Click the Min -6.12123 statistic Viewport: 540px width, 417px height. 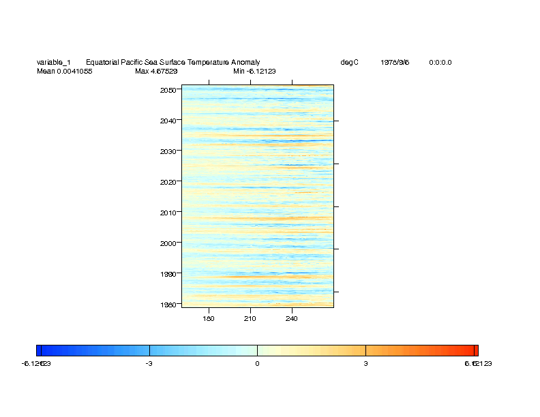coord(254,71)
